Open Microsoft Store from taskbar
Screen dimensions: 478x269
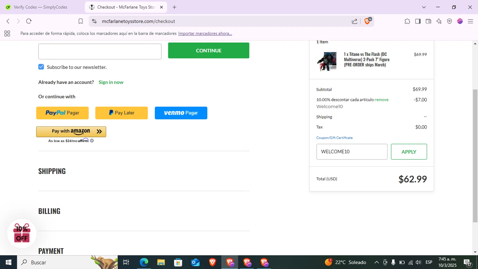coord(178,262)
